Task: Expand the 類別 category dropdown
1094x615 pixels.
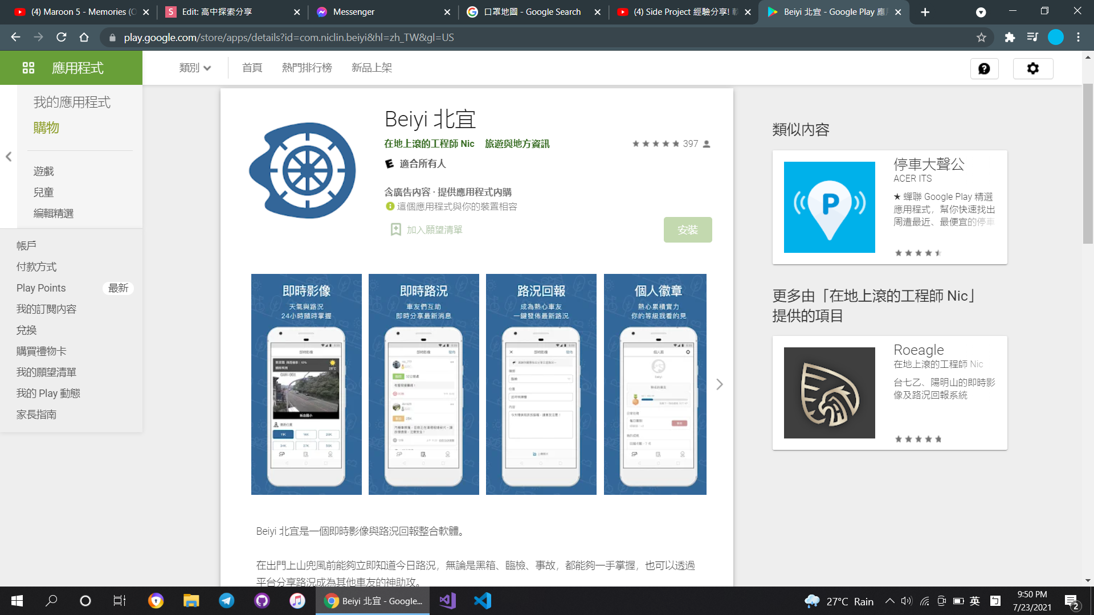Action: (195, 68)
